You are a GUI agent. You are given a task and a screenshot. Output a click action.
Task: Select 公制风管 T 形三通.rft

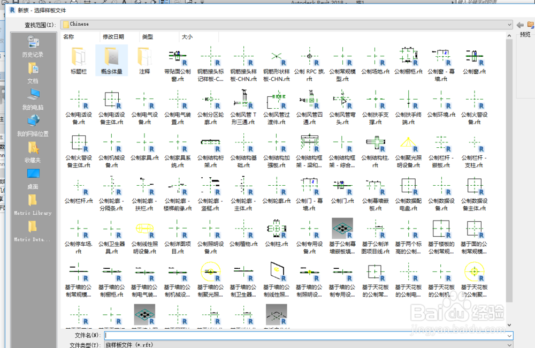click(x=243, y=107)
